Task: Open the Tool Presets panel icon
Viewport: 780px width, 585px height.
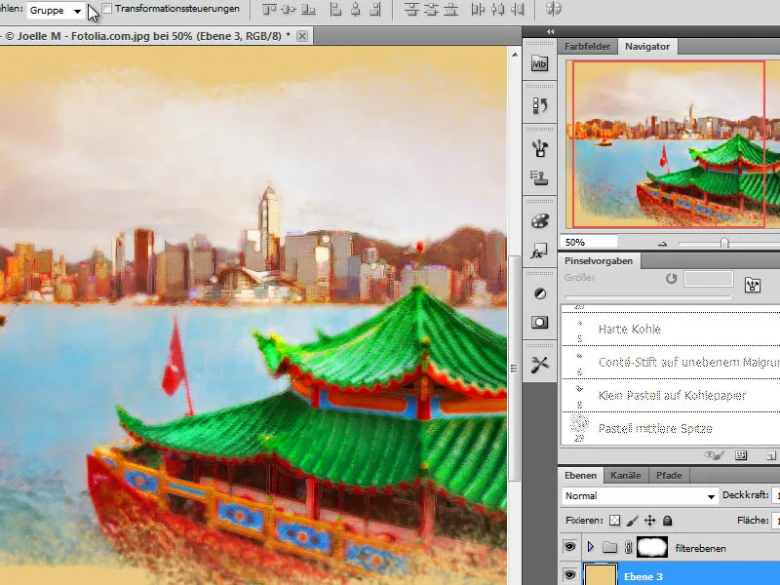Action: coord(540,365)
